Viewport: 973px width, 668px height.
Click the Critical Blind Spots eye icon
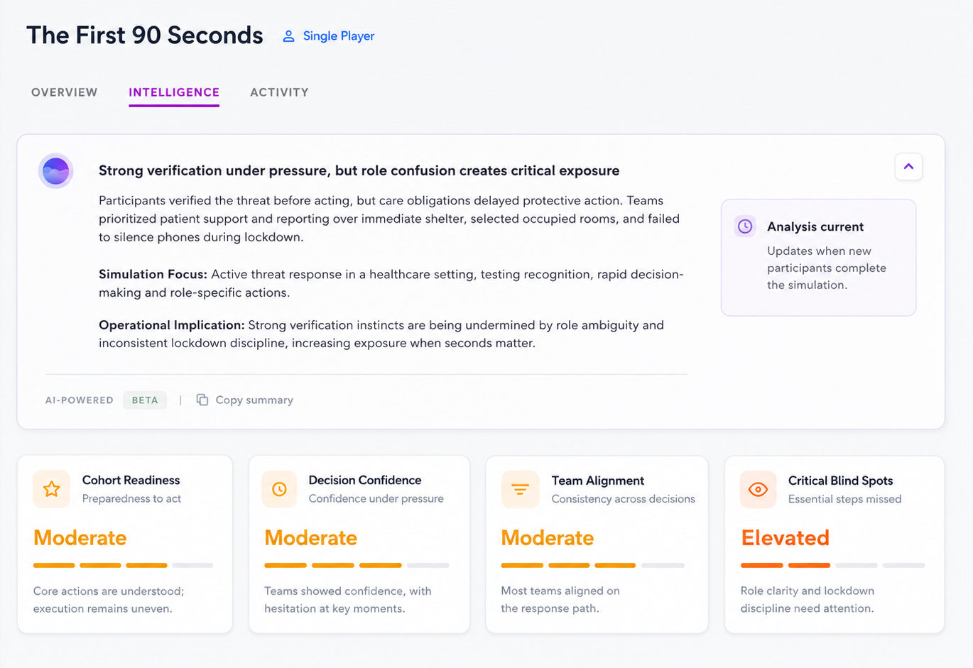pos(758,489)
